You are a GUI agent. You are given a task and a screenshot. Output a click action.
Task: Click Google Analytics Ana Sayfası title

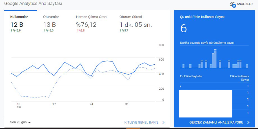click(x=33, y=4)
